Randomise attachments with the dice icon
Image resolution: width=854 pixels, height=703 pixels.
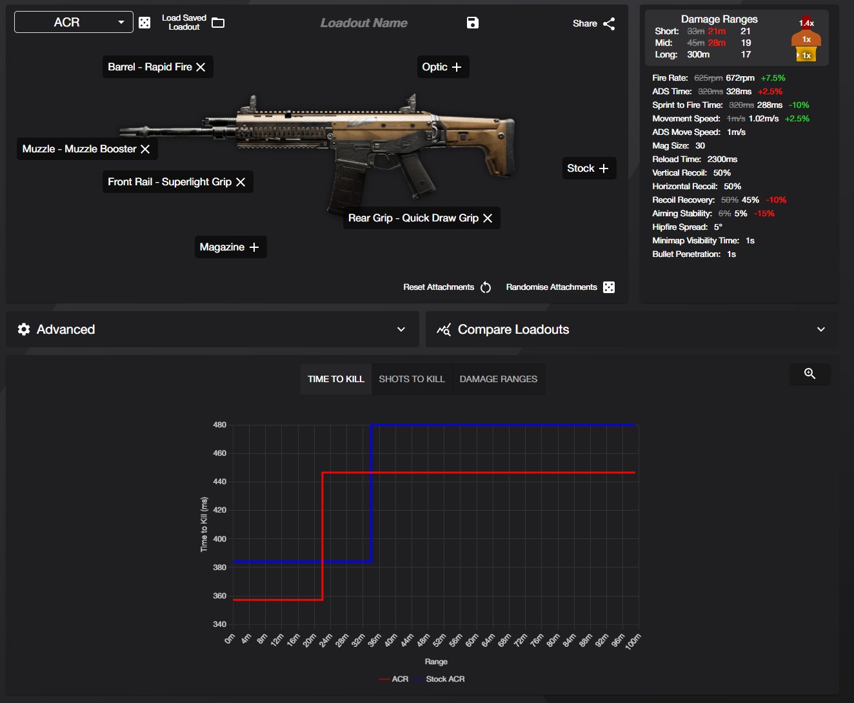[608, 287]
